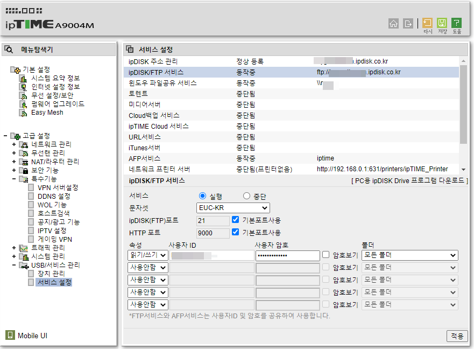474x349 pixels.
Task: Open the 문자셋 EUC-KR dropdown
Action: click(233, 208)
